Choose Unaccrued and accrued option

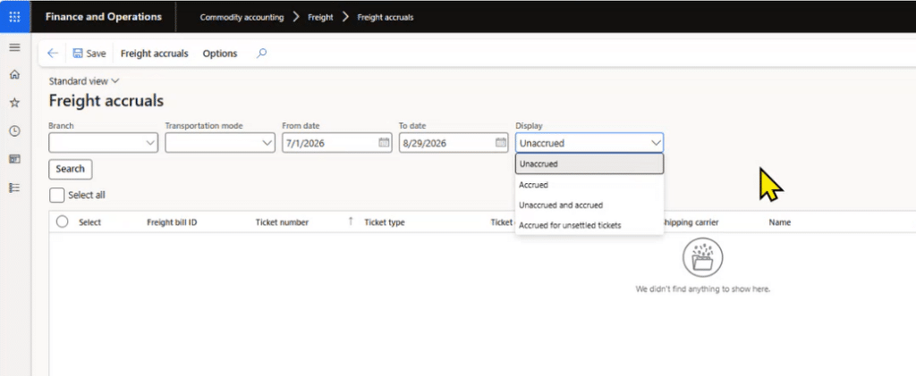(589, 205)
